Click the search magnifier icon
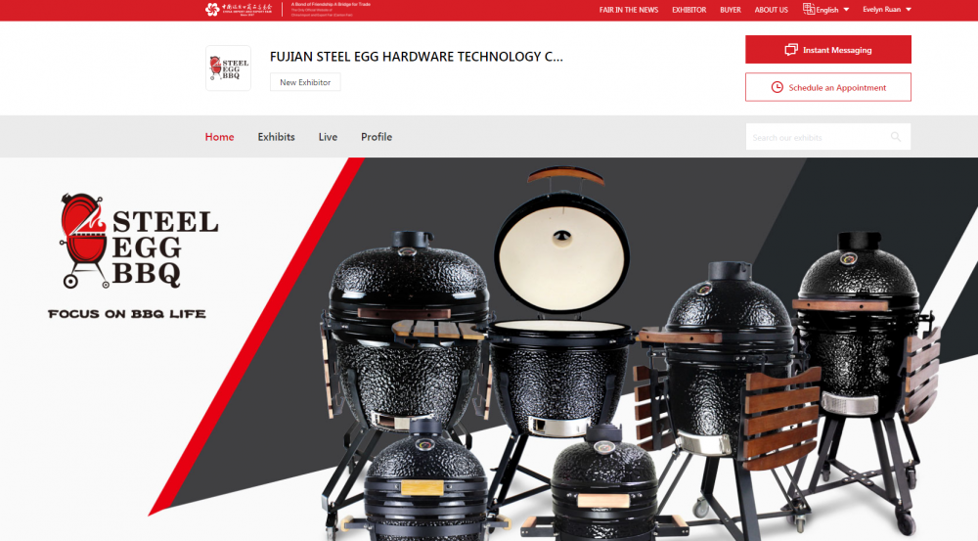This screenshot has width=978, height=541. pos(896,137)
